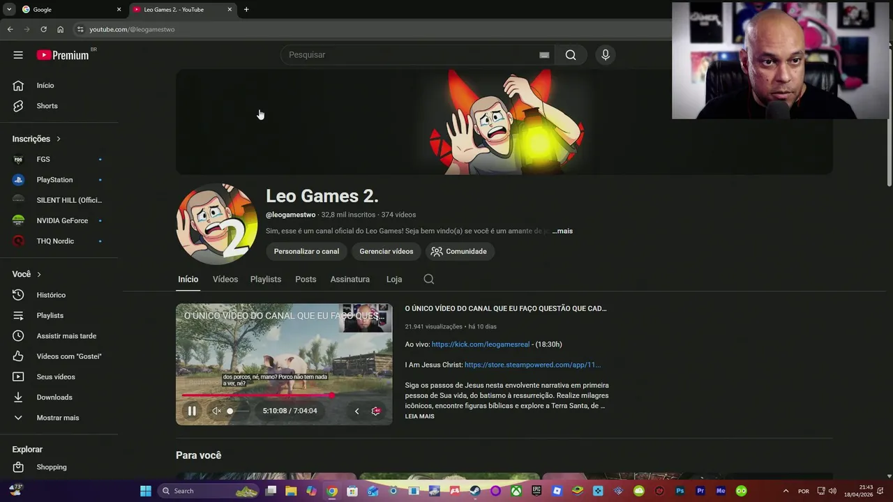The height and width of the screenshot is (502, 893).
Task: Open the NVIDIA GeForce subscription
Action: tap(61, 220)
